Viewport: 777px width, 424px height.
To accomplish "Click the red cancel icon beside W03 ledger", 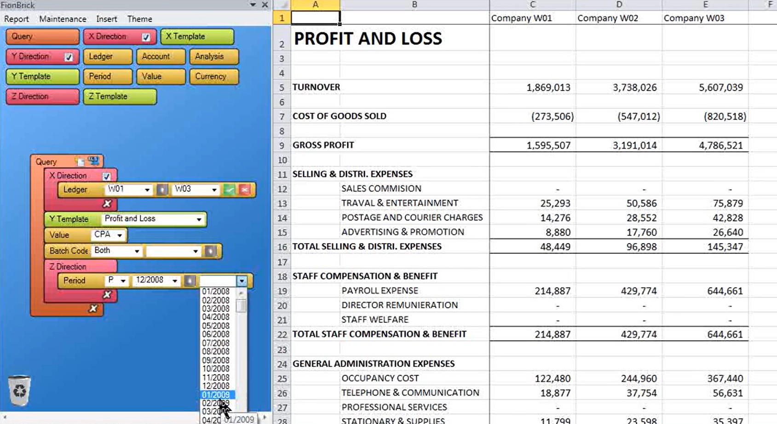I will [x=244, y=189].
